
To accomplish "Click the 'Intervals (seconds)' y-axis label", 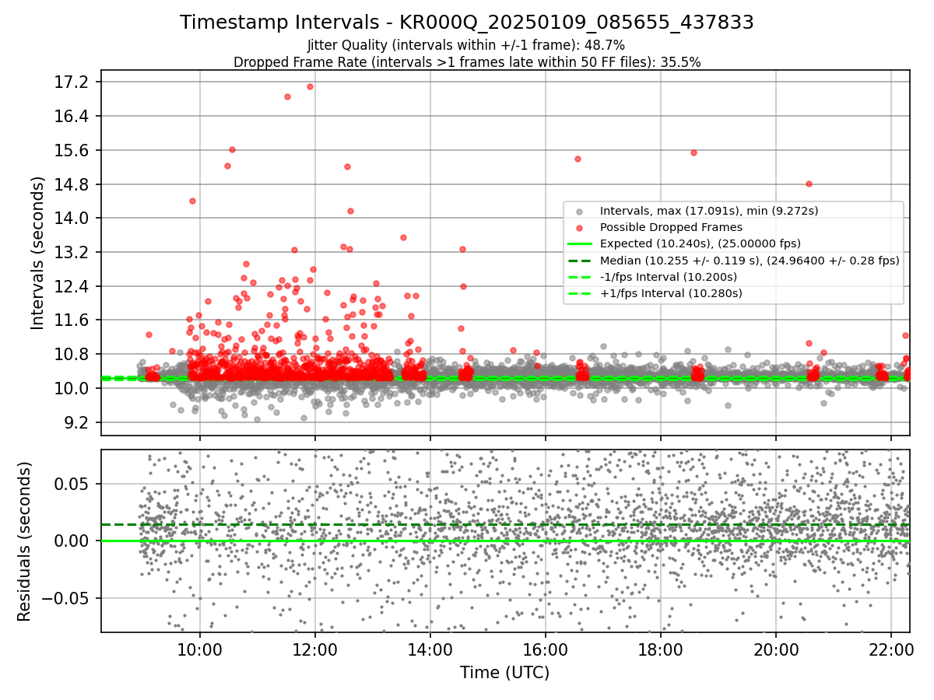I will click(37, 253).
